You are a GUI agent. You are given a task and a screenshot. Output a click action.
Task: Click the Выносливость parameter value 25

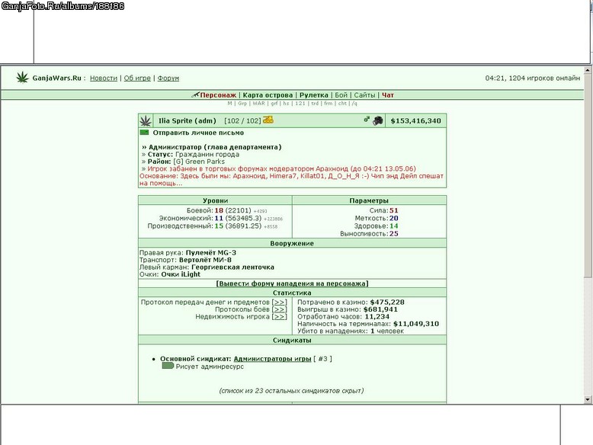coord(394,234)
